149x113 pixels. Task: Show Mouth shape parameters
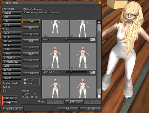[x=31, y=54]
